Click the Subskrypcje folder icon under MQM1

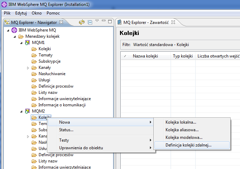point(34,62)
